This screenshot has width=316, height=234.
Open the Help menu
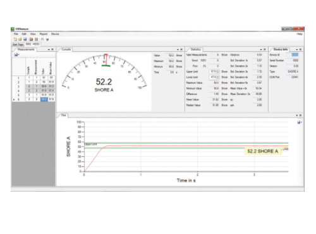(300, 34)
